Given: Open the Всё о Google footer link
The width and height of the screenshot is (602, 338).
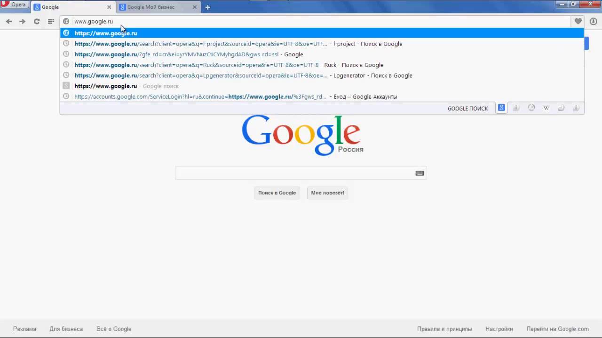Looking at the screenshot, I should [x=114, y=329].
